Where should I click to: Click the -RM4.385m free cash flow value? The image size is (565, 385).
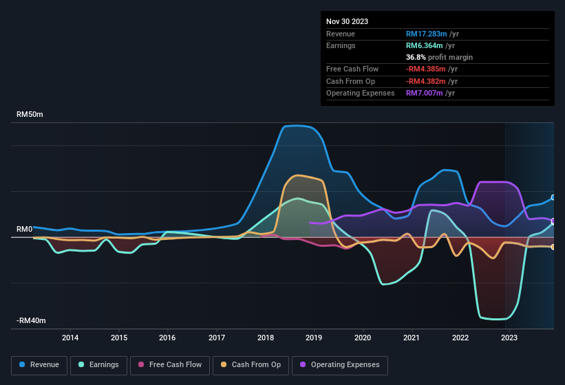pyautogui.click(x=425, y=69)
